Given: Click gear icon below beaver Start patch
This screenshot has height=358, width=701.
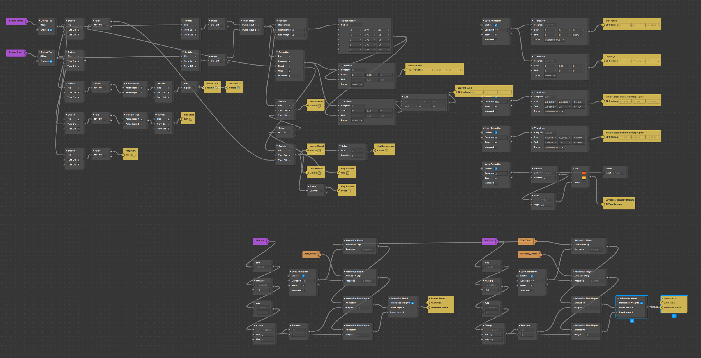Looking at the screenshot, I should click(674, 316).
